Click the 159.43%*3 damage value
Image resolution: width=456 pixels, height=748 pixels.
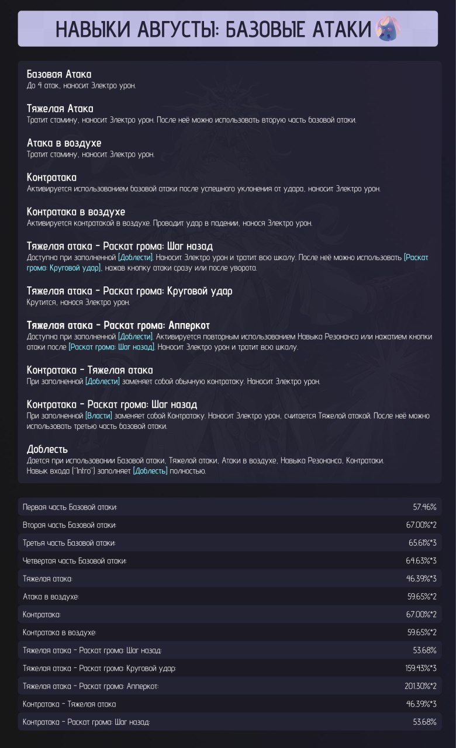[x=420, y=668]
